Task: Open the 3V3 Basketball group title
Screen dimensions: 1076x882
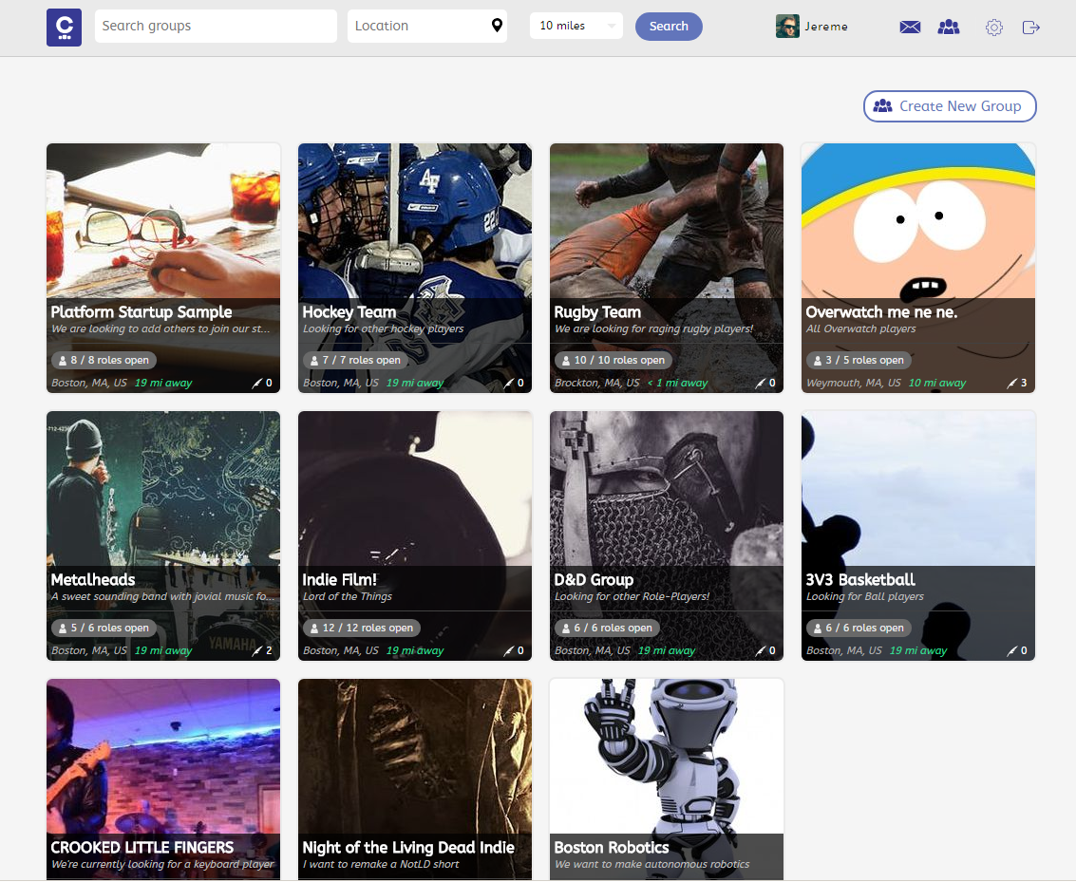Action: [860, 579]
